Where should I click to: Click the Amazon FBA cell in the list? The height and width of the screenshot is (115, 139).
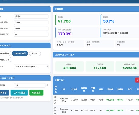click(x=64, y=100)
